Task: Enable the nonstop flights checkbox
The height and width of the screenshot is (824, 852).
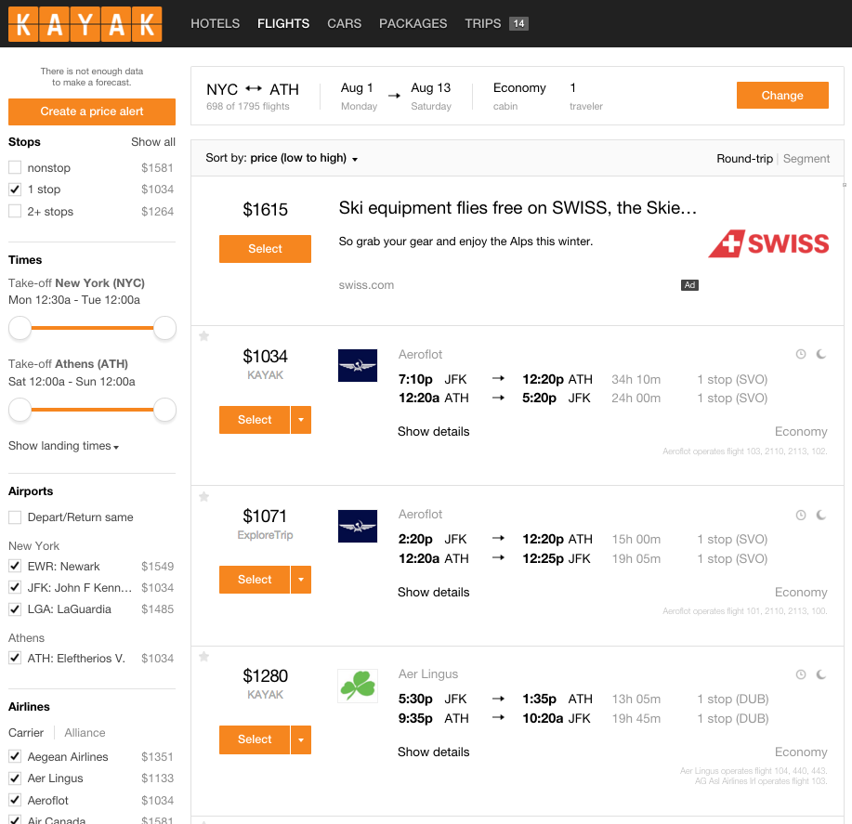Action: pyautogui.click(x=15, y=168)
